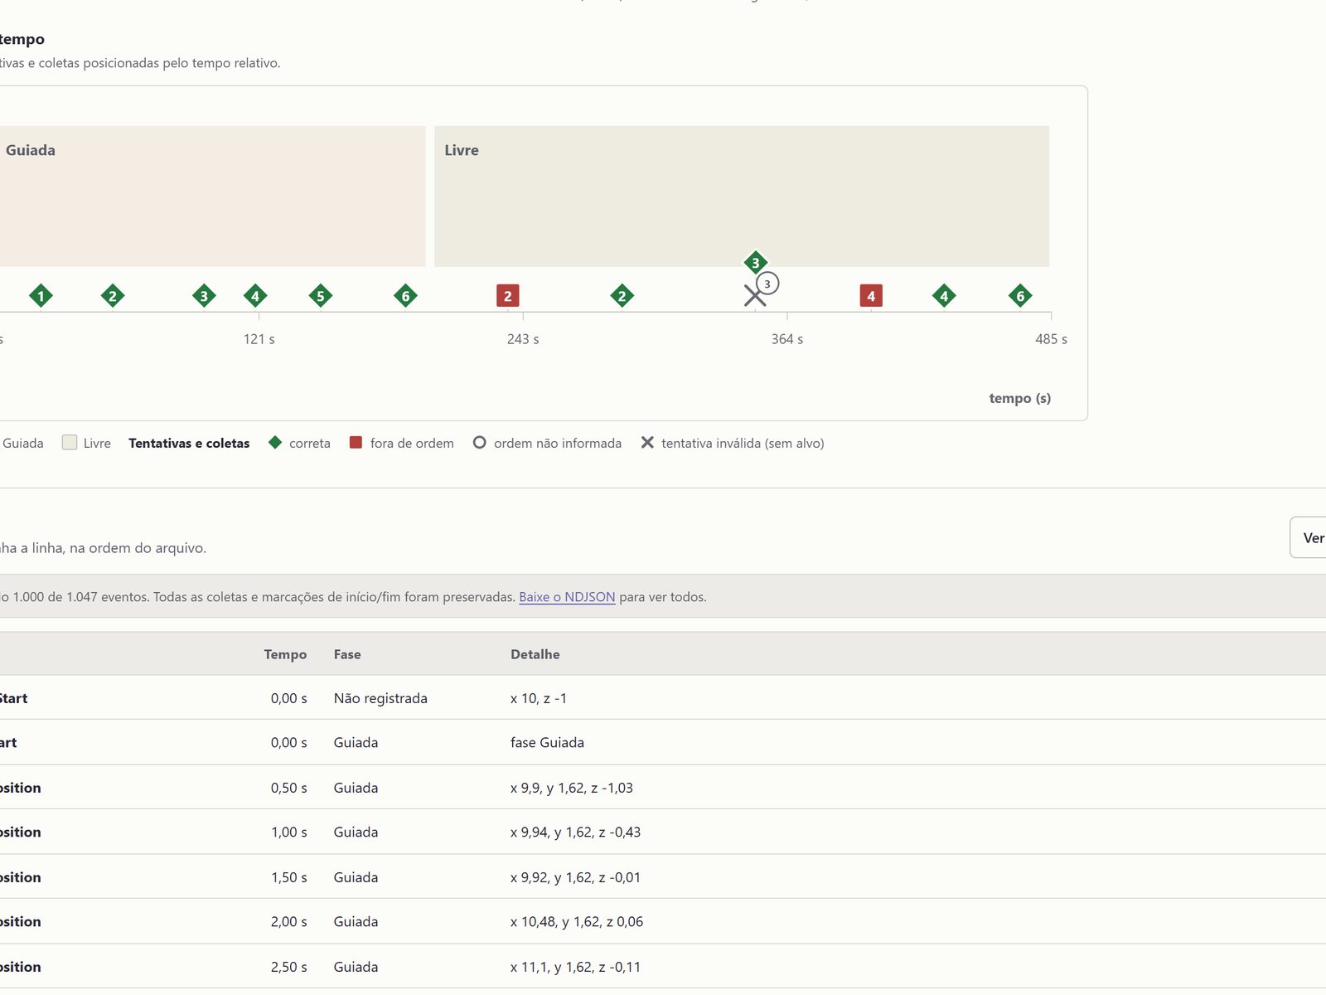
Task: Click the Fase column header
Action: click(347, 654)
